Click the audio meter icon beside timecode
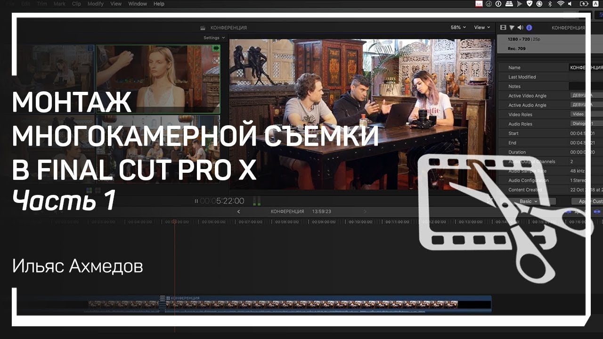The width and height of the screenshot is (603, 339). coord(257,201)
